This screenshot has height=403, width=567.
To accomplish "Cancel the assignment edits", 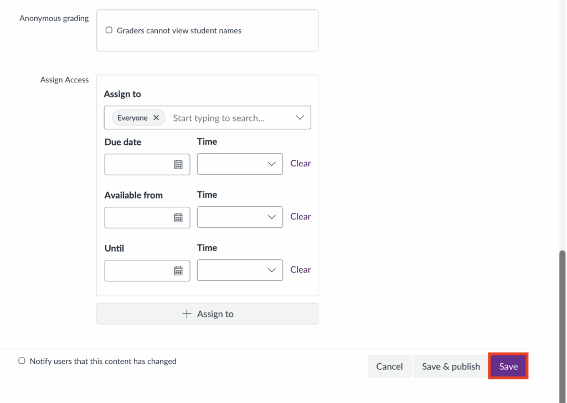I will pos(389,367).
